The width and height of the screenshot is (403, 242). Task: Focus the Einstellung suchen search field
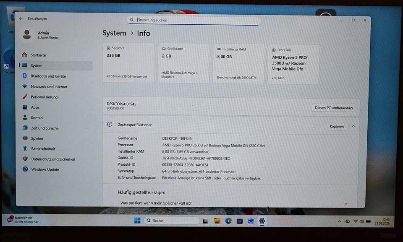click(194, 20)
